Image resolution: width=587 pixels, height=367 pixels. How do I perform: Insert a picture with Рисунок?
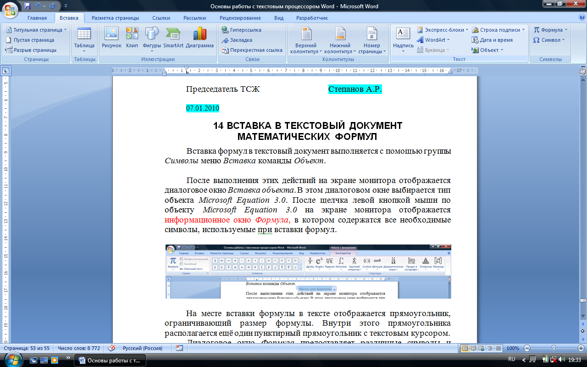pyautogui.click(x=111, y=38)
